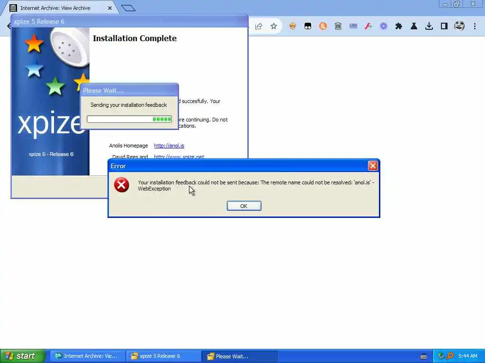Bookmark this page with the star icon
Screen dimensions: 485x363
click(x=274, y=26)
